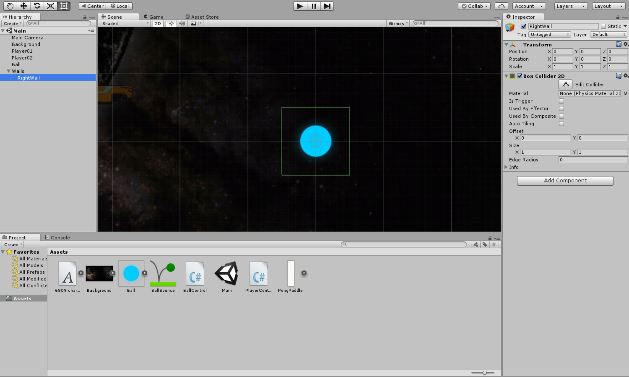The image size is (629, 377).
Task: Click the Add Component button
Action: click(565, 180)
